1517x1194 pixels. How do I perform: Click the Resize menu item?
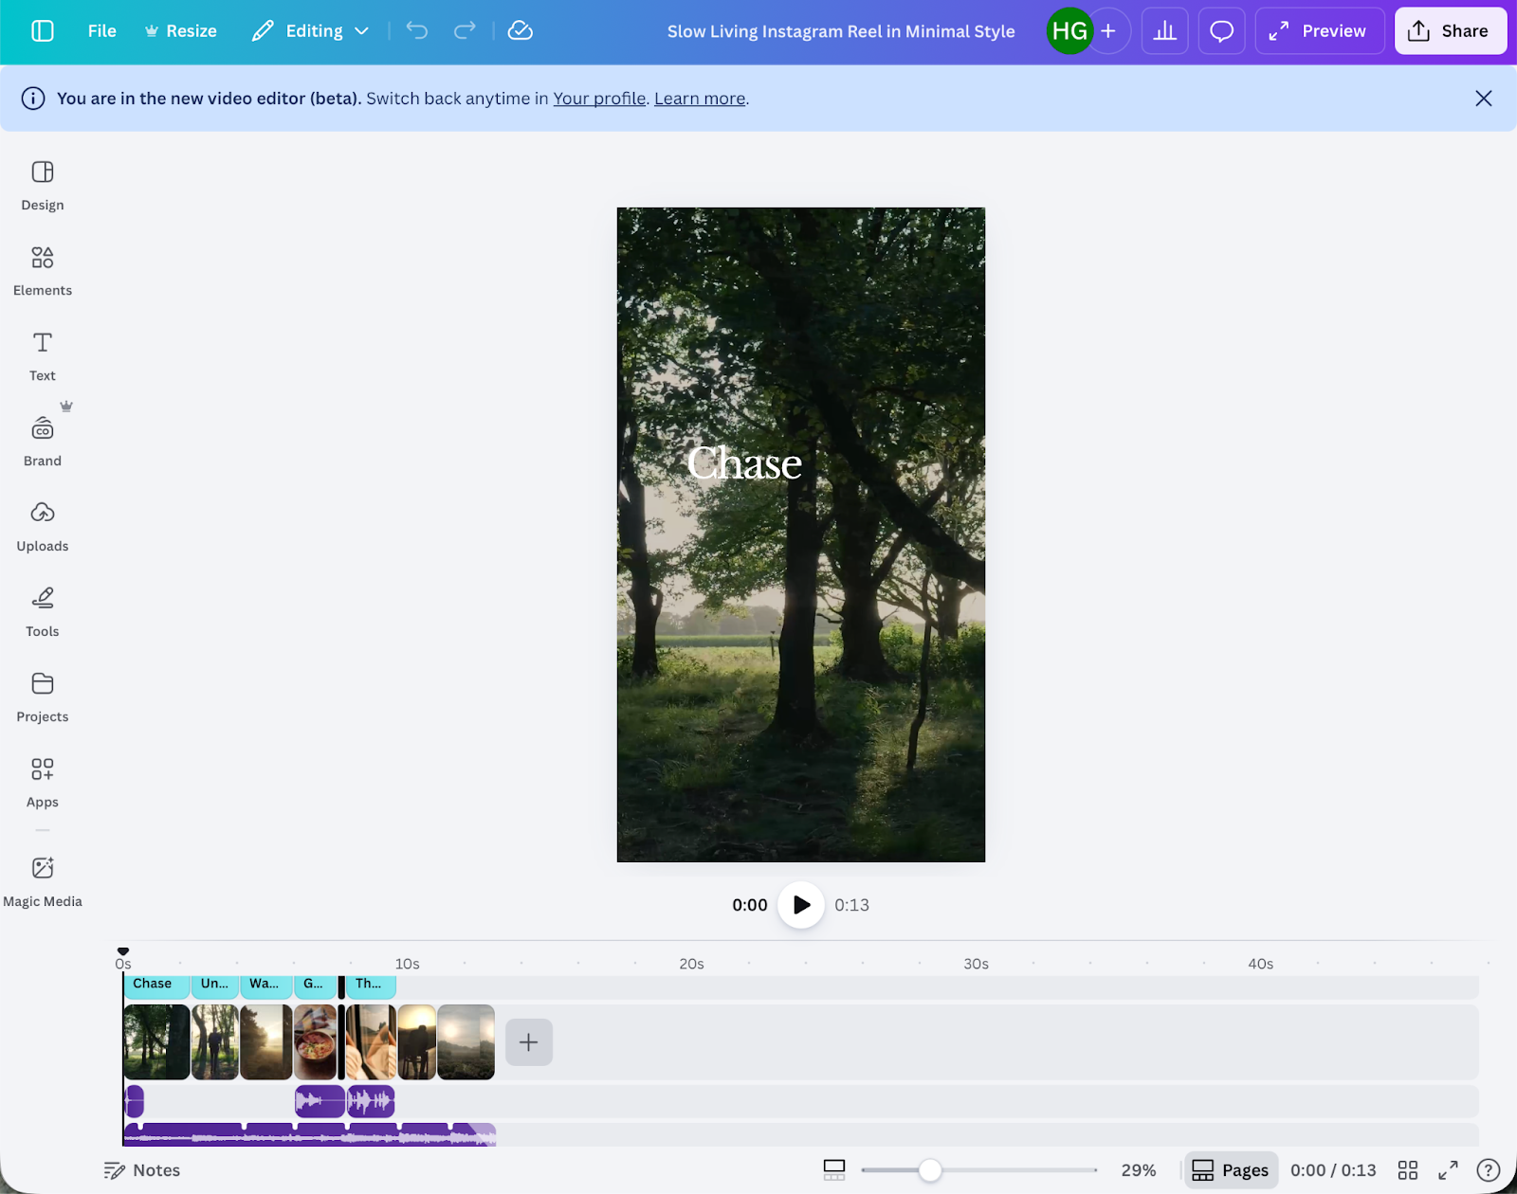pyautogui.click(x=180, y=30)
